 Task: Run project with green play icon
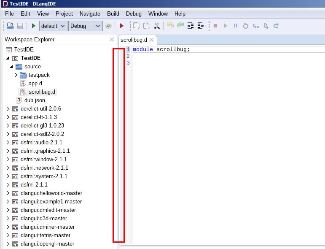[33, 26]
